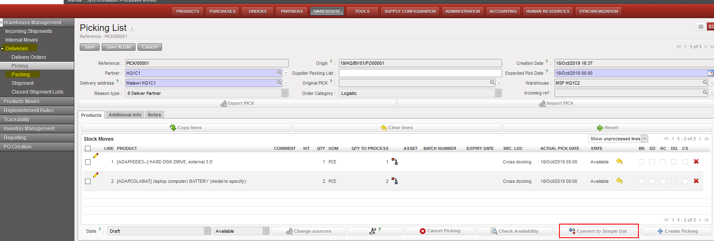Screen dimensions: 714x241
Task: Open the PURCHASES menu
Action: pos(222,11)
